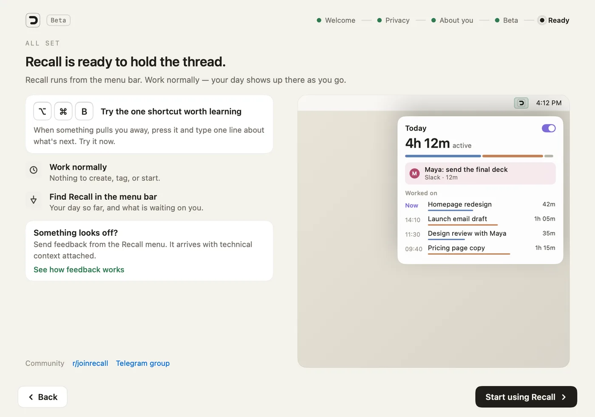Click the Option key shortcut keycap

42,111
